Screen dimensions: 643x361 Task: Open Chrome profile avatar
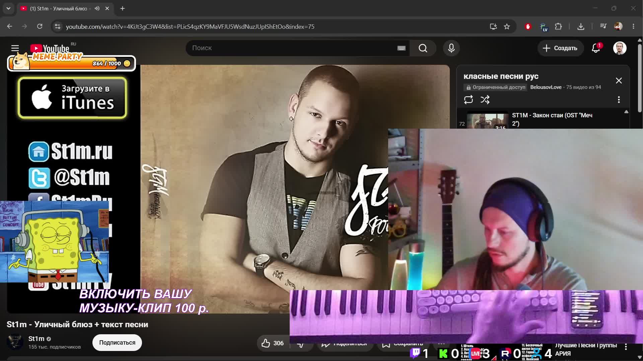point(618,26)
